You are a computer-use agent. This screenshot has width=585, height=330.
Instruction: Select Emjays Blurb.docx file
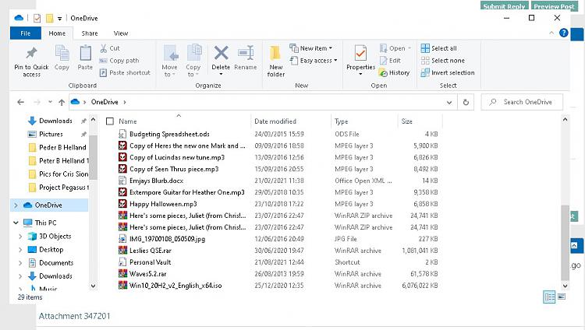pyautogui.click(x=156, y=181)
